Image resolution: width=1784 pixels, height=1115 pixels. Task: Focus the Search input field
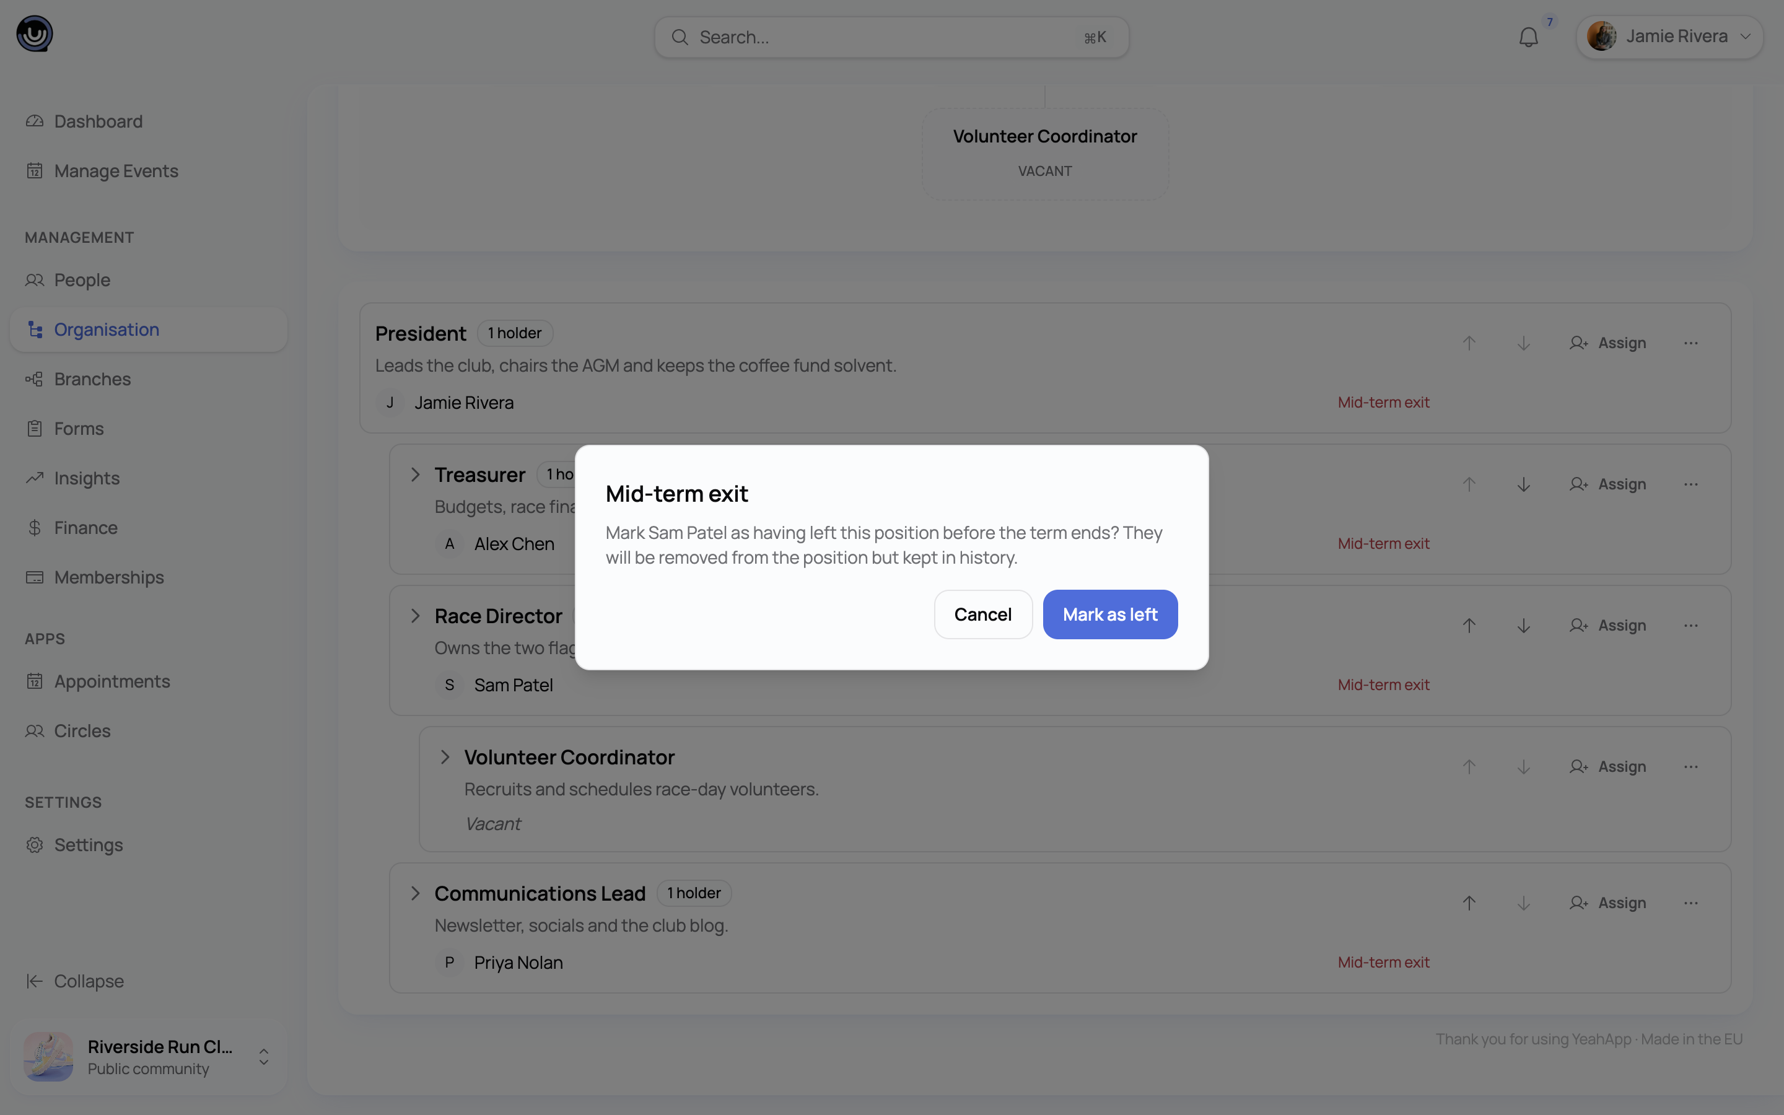891,37
